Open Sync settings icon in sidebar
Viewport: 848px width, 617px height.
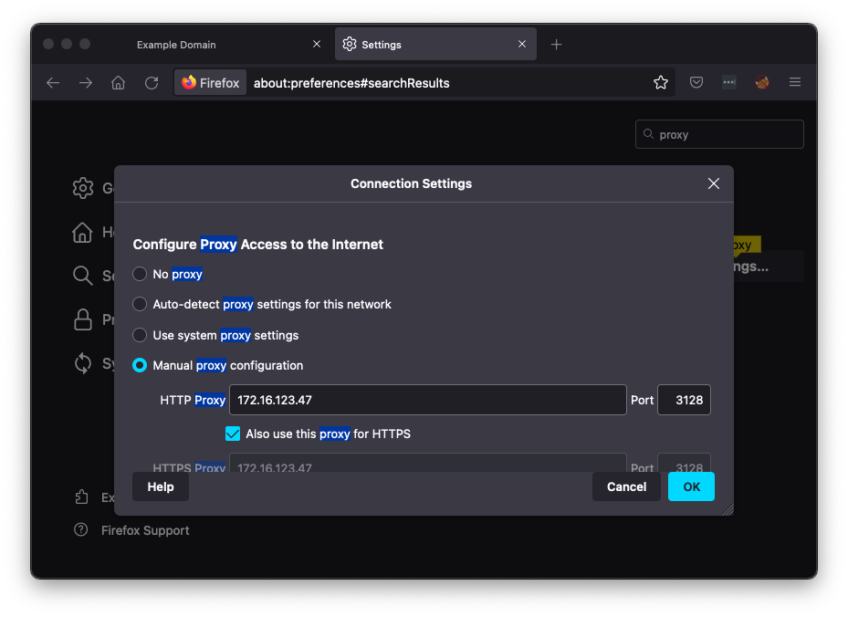pos(83,363)
